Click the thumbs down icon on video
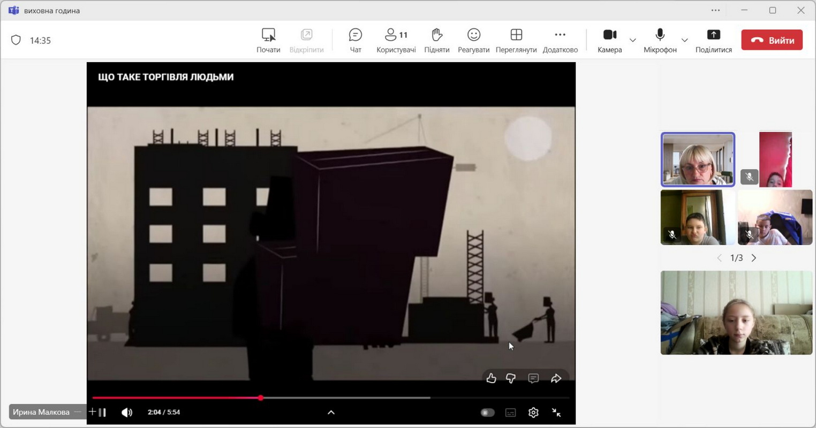 pyautogui.click(x=511, y=378)
